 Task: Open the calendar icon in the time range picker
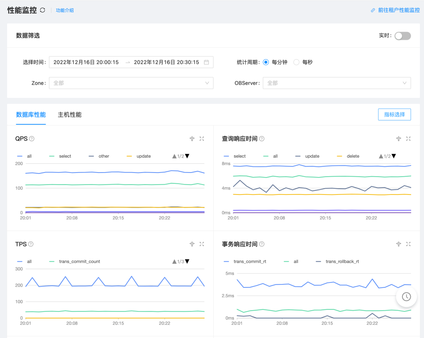pyautogui.click(x=206, y=62)
